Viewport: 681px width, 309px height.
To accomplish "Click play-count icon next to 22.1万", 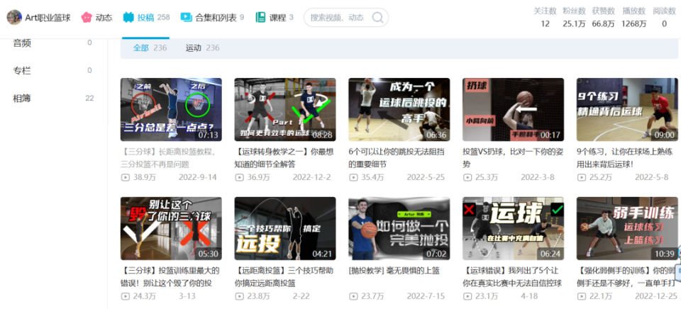I will tap(581, 296).
